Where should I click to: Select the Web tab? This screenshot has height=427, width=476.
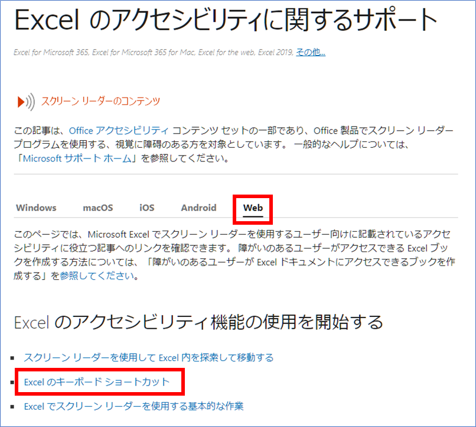click(x=253, y=208)
